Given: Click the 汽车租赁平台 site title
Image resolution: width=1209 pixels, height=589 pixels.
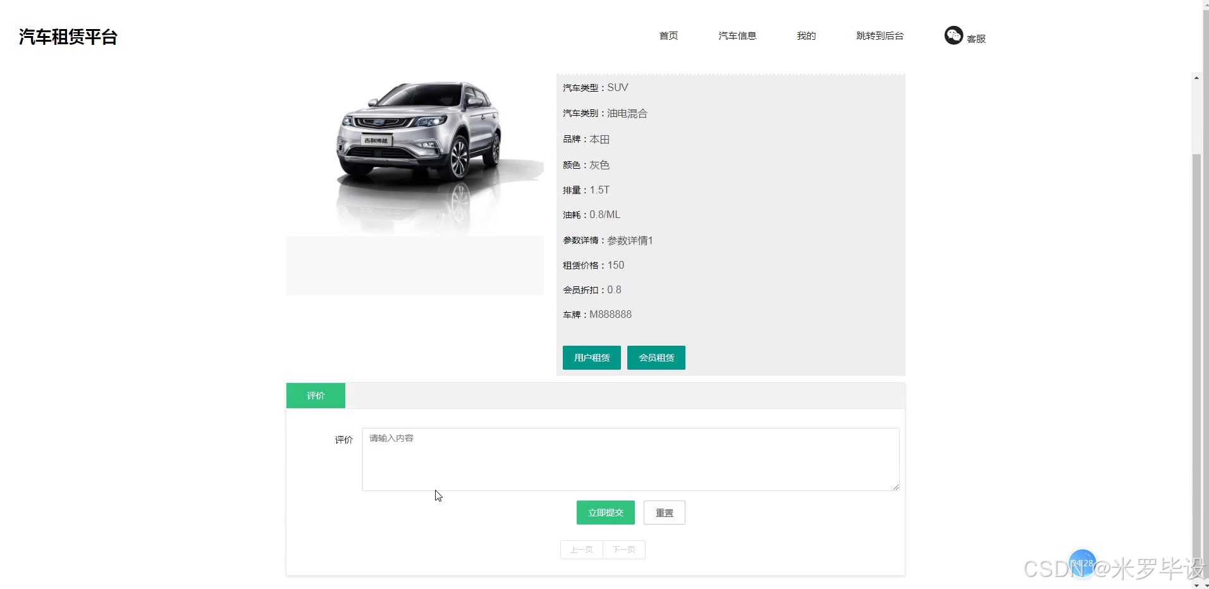Looking at the screenshot, I should [68, 37].
